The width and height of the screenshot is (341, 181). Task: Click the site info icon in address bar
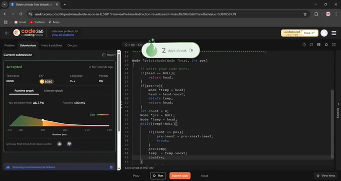[31, 14]
